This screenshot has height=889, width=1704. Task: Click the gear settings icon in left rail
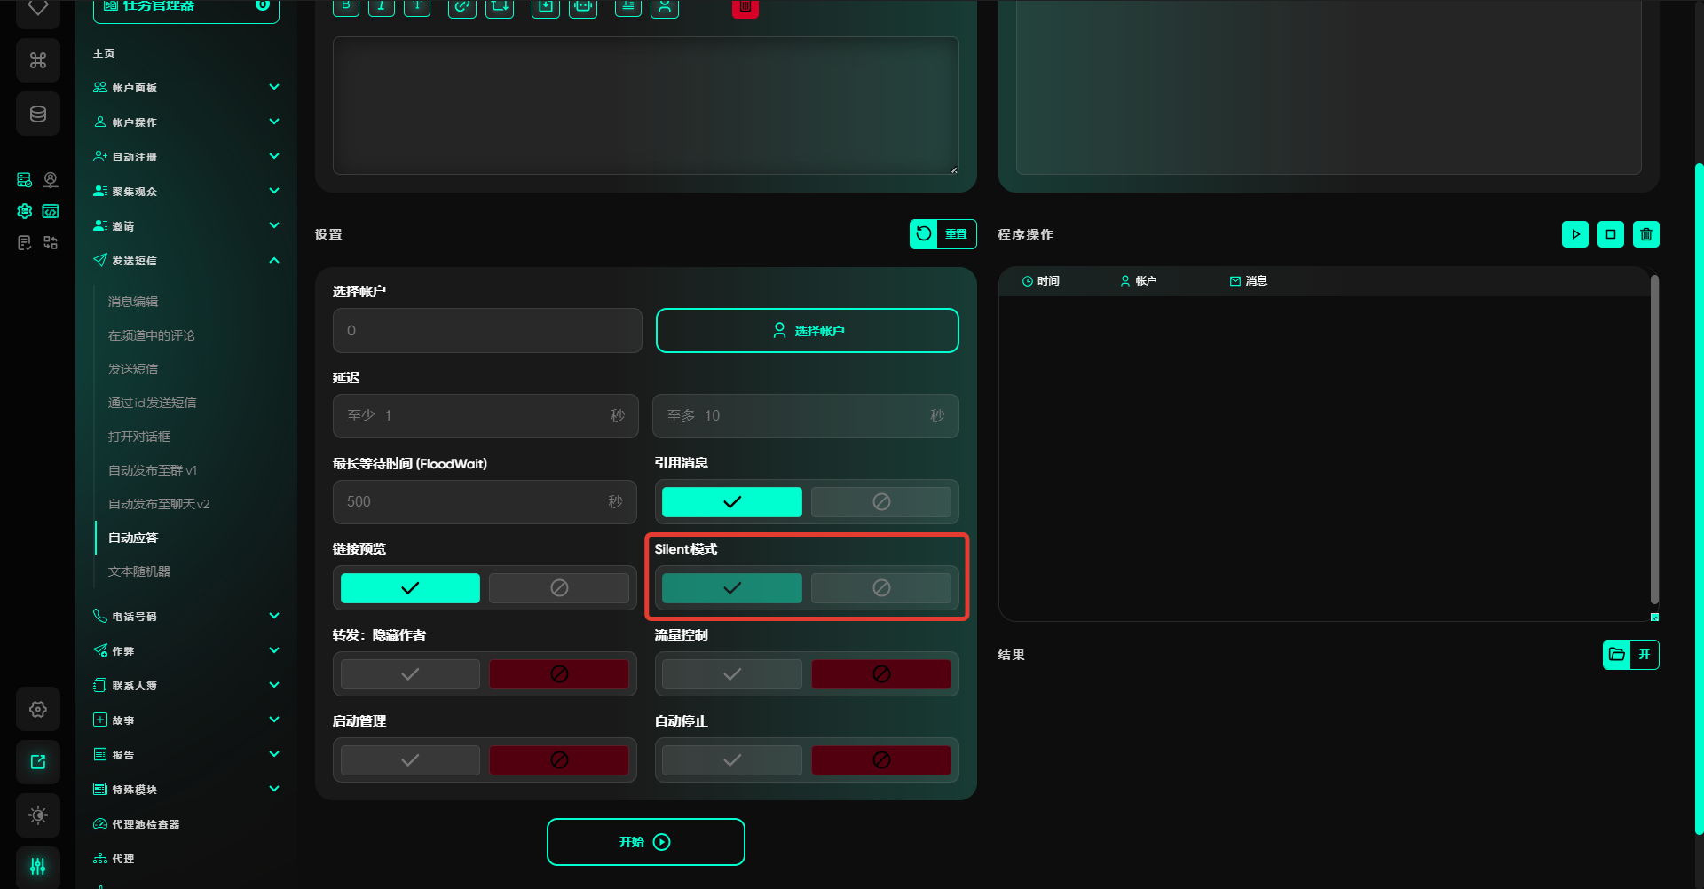coord(38,710)
